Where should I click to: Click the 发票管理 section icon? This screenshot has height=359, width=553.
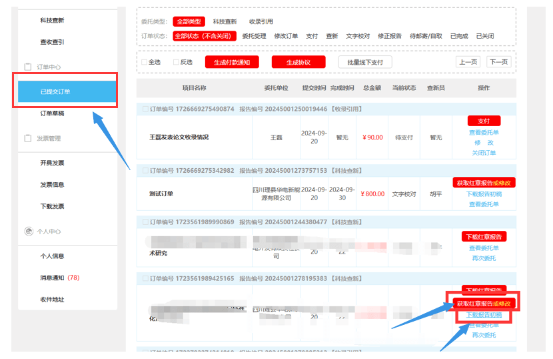pos(28,138)
